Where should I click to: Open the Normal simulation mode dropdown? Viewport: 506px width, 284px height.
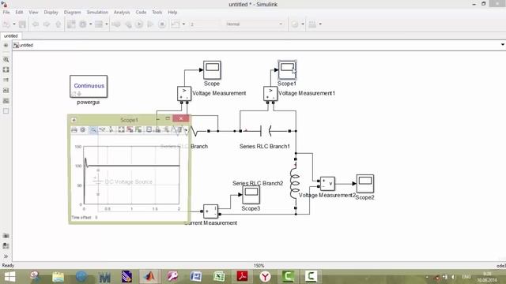pos(254,24)
